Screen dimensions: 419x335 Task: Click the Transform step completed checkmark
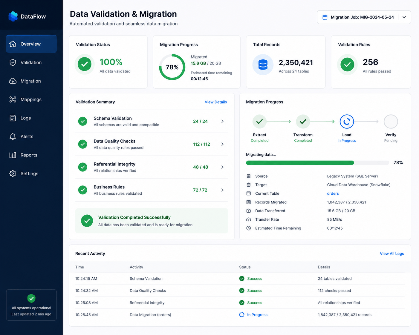tap(303, 122)
